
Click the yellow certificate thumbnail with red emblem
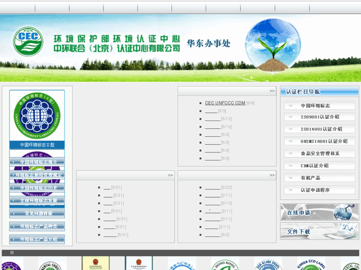point(95,264)
